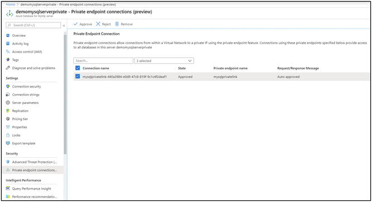Click the connections Search... filter field
Image resolution: width=372 pixels, height=202 pixels.
103,60
